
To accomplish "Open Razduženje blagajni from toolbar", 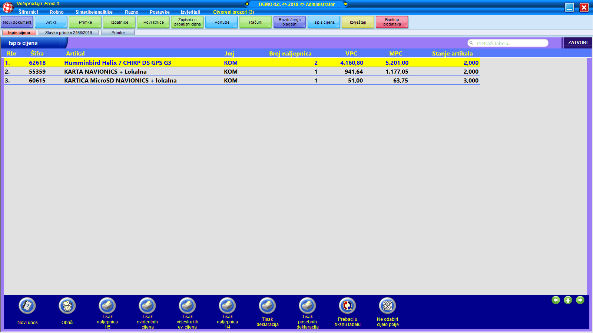I will 289,22.
